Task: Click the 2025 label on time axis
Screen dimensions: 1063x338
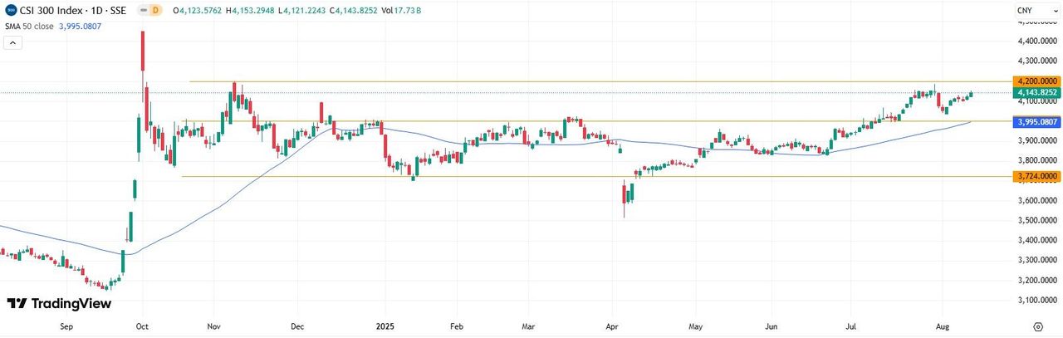Action: coord(384,328)
